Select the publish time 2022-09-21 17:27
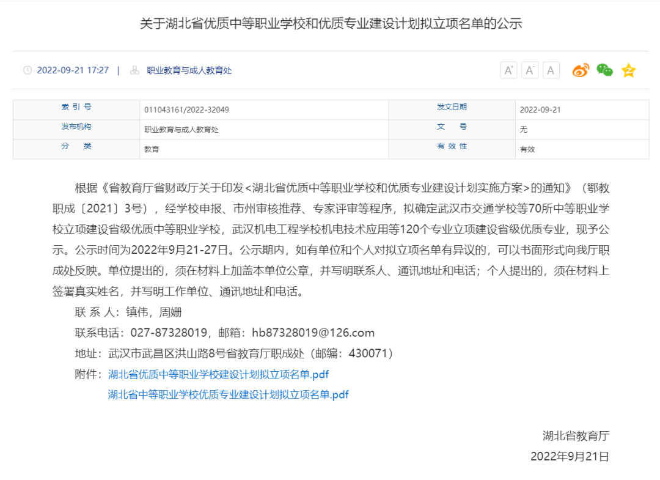Image resolution: width=660 pixels, height=480 pixels. pos(73,70)
